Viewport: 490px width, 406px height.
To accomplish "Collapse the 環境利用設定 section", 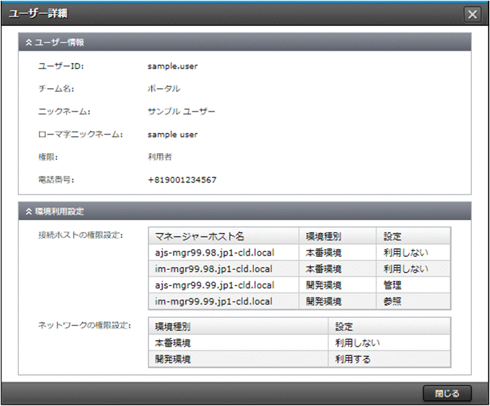I will coord(29,211).
